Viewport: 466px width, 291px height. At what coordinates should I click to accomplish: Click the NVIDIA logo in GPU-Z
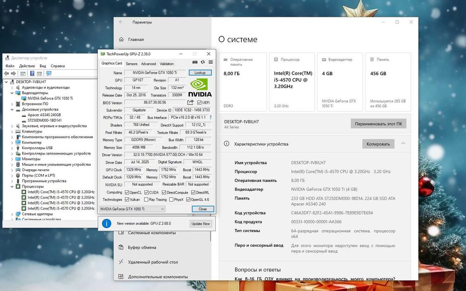pyautogui.click(x=200, y=88)
